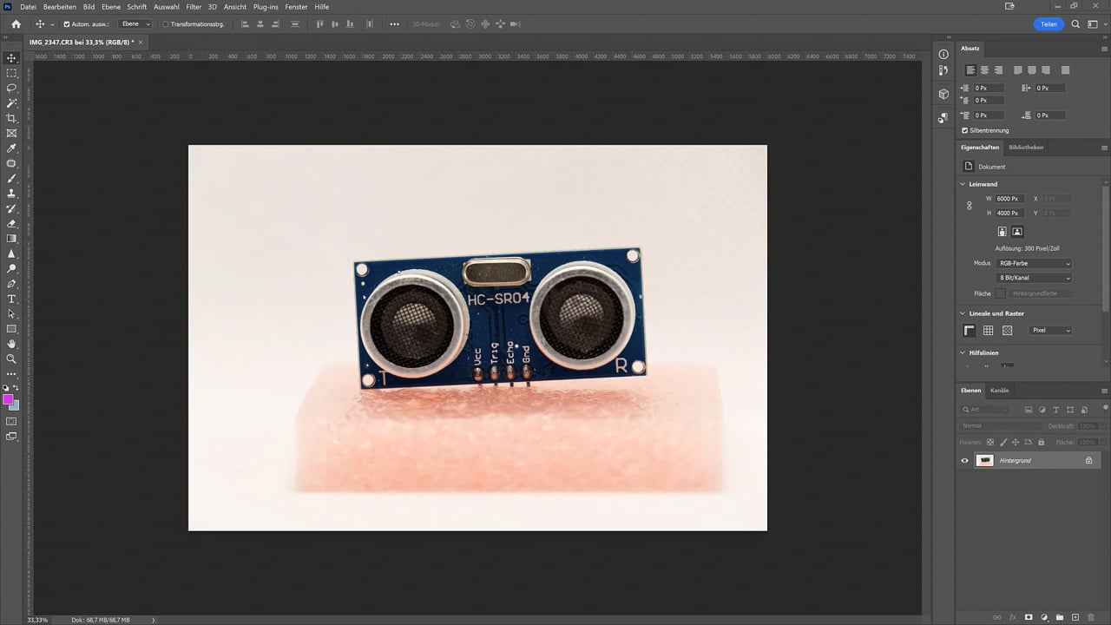Collapse the Leinwand section
This screenshot has height=625, width=1111.
[963, 184]
